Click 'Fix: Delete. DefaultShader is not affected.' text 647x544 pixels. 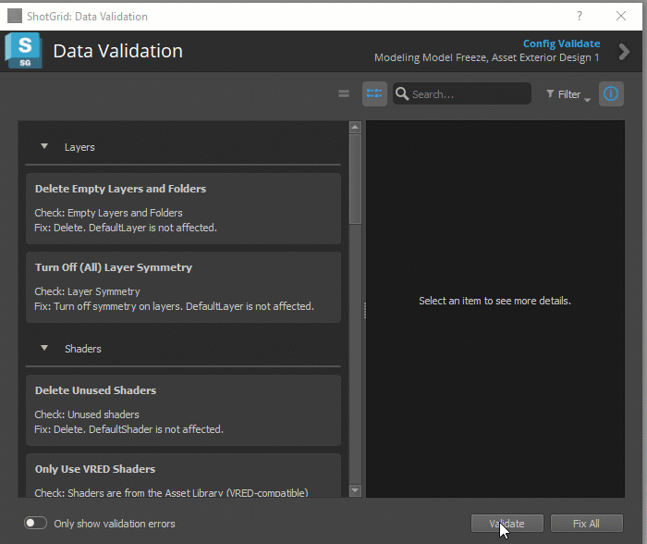128,429
